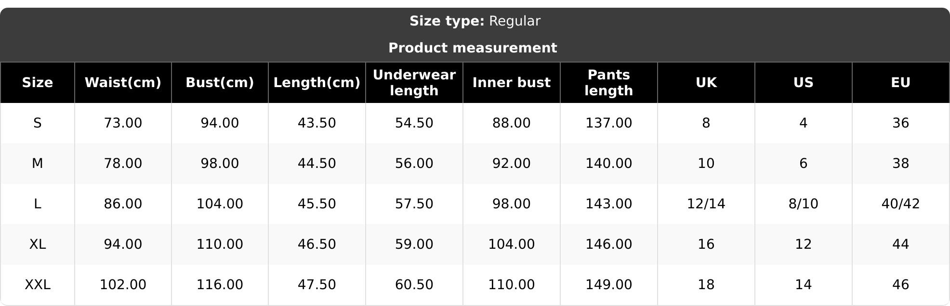Select the UK column header

[706, 83]
